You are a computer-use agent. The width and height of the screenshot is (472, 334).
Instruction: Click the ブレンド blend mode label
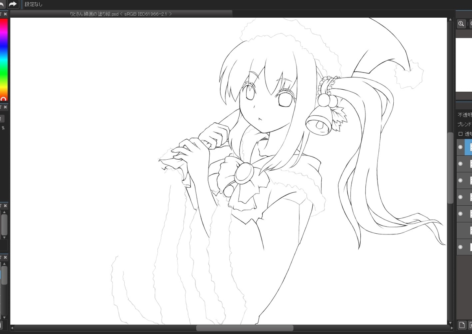click(x=465, y=124)
